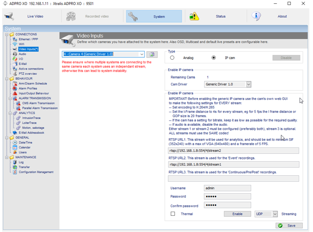Click the CMS Alarm Transmission icon
Viewport: 313px width, 232px height.
click(x=18, y=103)
